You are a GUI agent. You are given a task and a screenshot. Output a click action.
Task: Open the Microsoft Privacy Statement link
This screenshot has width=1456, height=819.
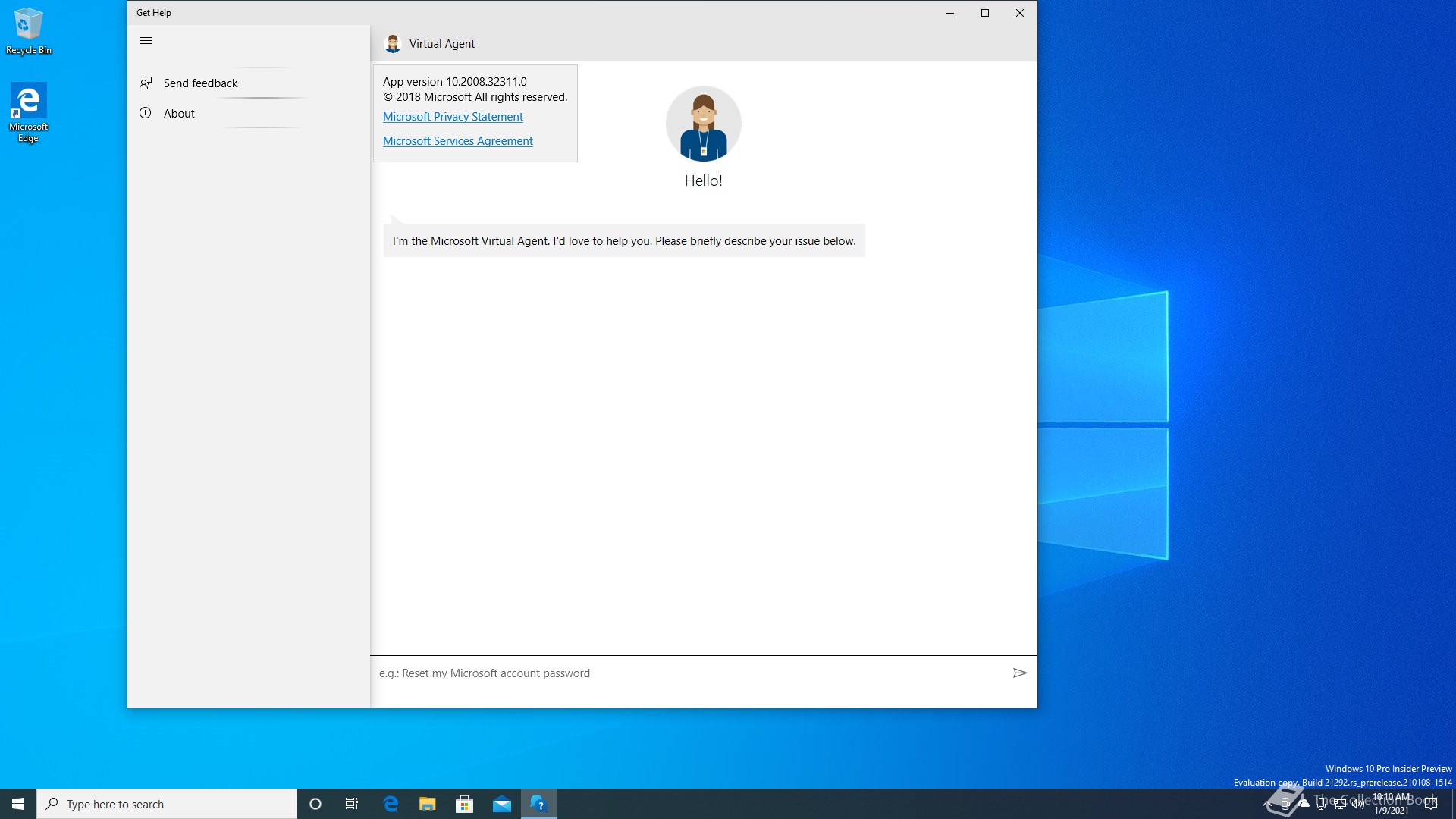pos(453,117)
